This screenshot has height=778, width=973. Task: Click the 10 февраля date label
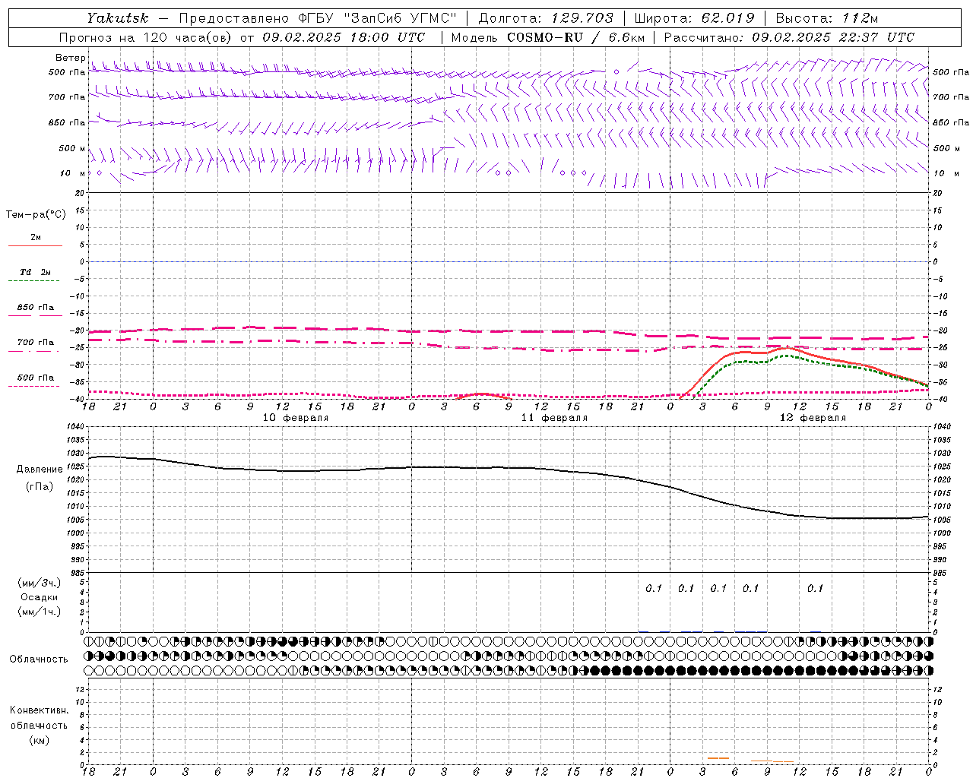coord(296,418)
